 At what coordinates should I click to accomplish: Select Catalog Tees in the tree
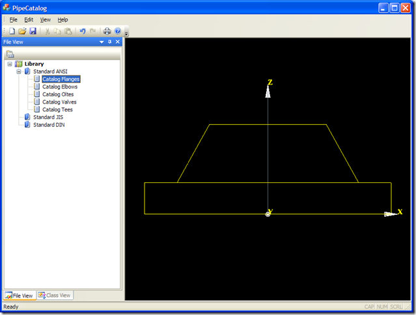[x=57, y=109]
